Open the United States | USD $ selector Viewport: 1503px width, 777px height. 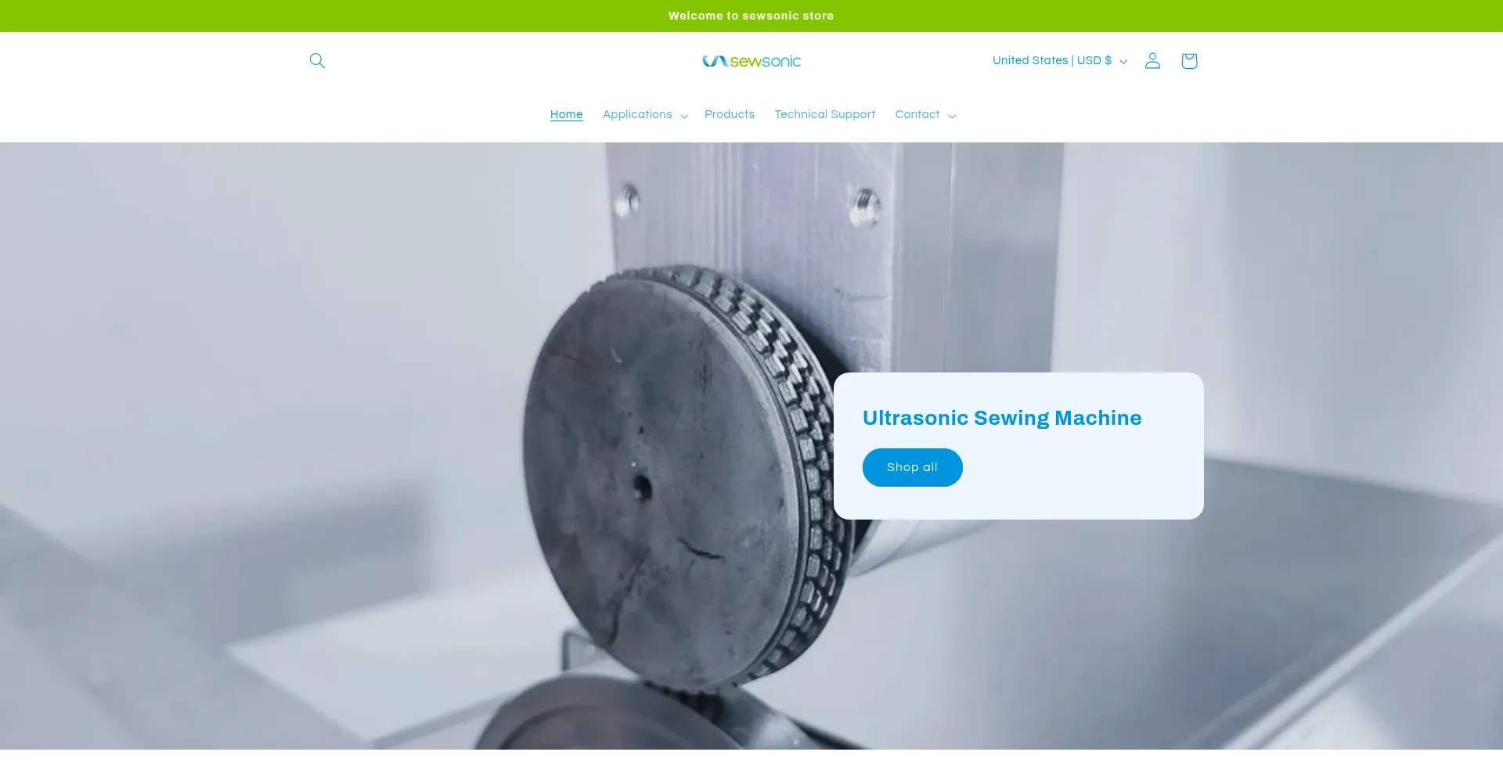(x=1060, y=61)
